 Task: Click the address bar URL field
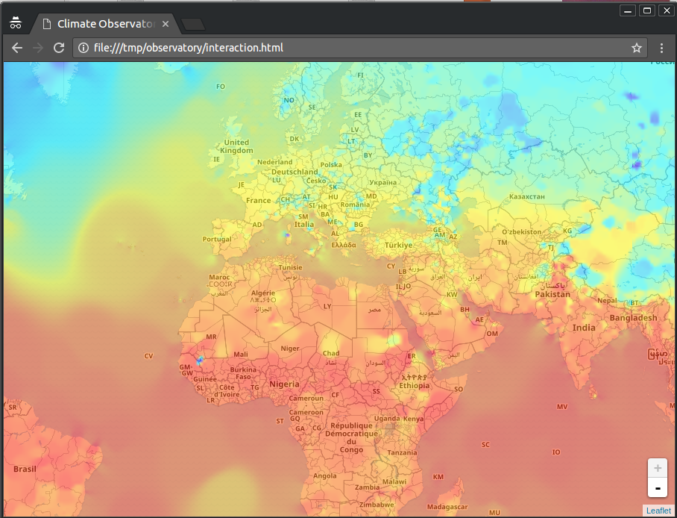coord(360,48)
